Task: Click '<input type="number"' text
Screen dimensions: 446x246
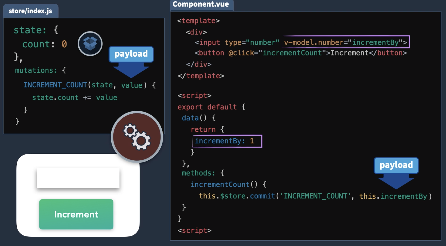Action: point(237,42)
